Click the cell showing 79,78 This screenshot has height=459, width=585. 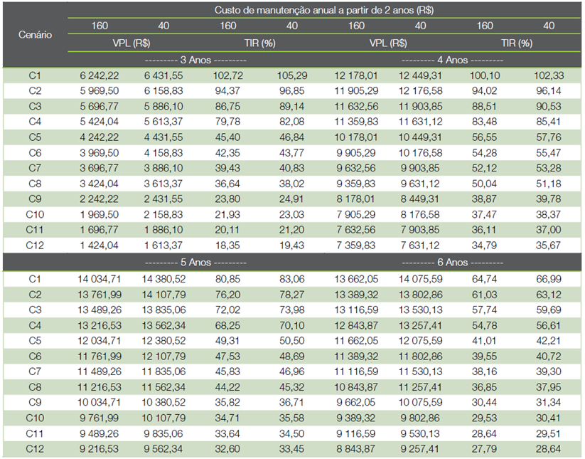(227, 122)
